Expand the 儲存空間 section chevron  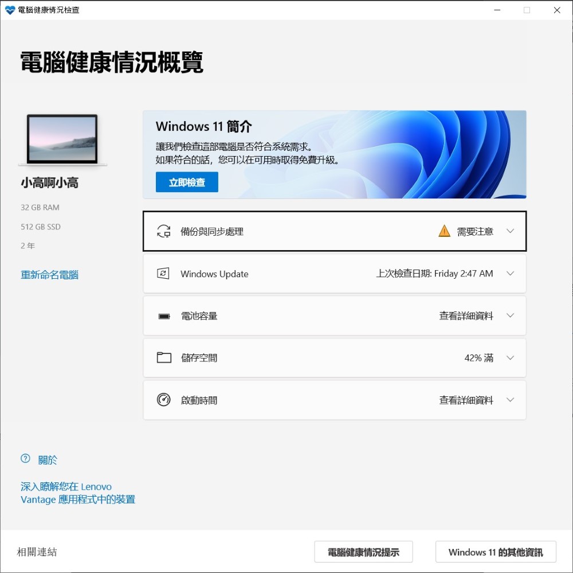pyautogui.click(x=510, y=357)
